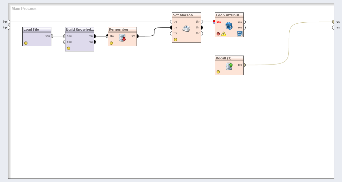Open the Loop Attributes subprocess icon

coord(240,34)
